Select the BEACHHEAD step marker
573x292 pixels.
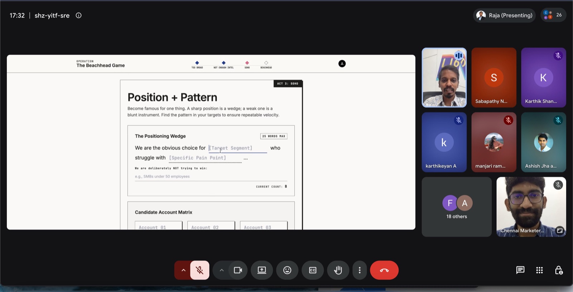266,64
